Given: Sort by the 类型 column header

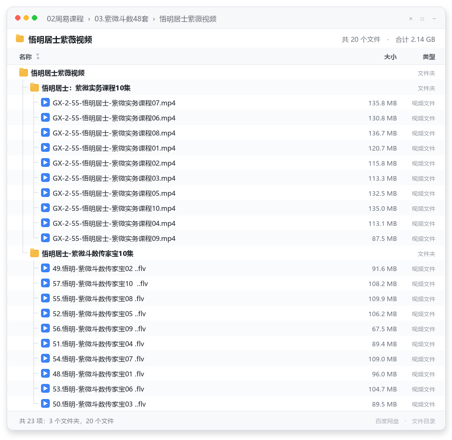Looking at the screenshot, I should point(429,57).
